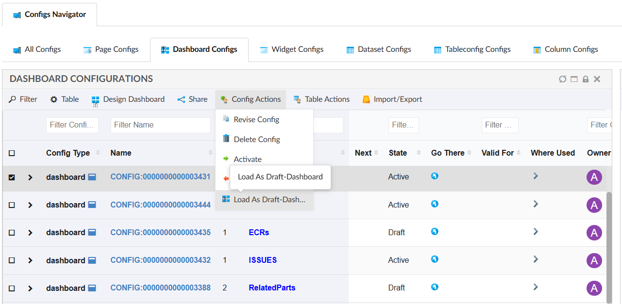Open the RelatedParts dashboard link
Image resolution: width=622 pixels, height=304 pixels.
272,288
